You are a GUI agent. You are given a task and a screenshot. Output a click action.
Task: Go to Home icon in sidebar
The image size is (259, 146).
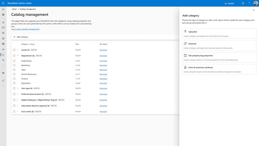[3, 22]
